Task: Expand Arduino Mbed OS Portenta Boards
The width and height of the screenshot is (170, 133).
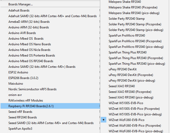Action: 50,56
